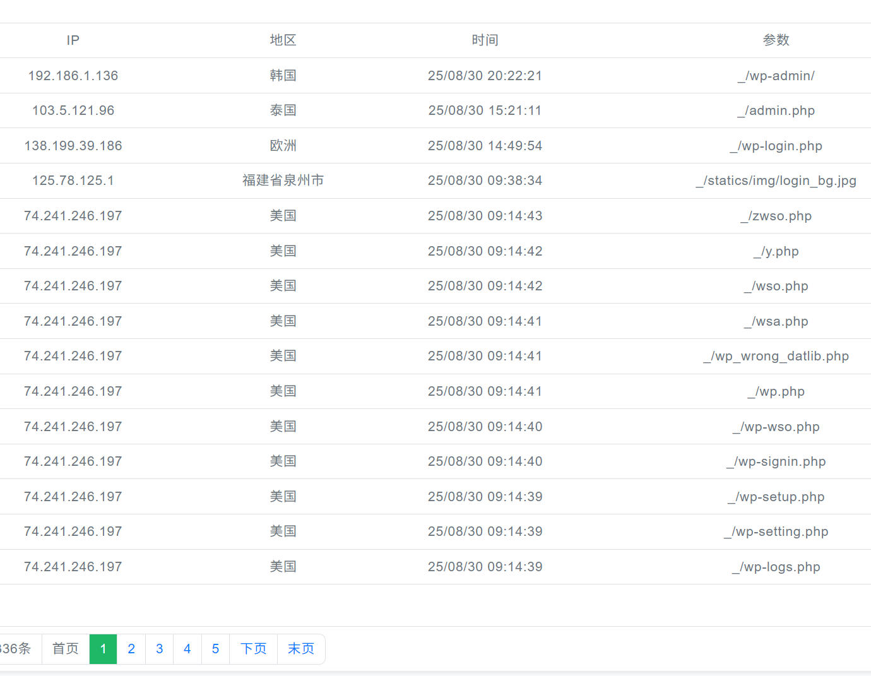Select the timestamp 25/08/30 20:22:21

485,75
